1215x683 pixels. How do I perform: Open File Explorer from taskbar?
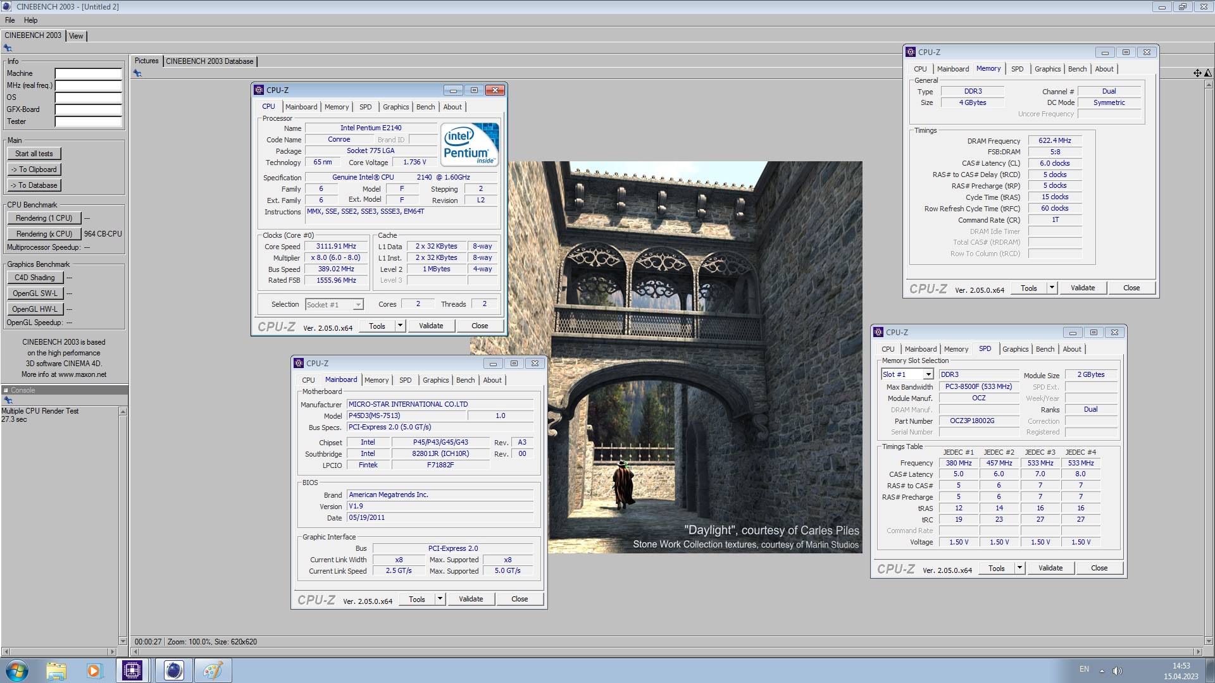[x=56, y=670]
